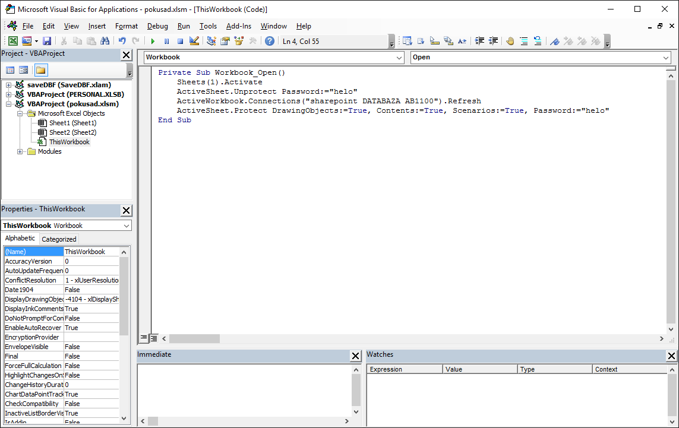Save the pokusad.xlsm project
The height and width of the screenshot is (428, 679).
tap(47, 41)
